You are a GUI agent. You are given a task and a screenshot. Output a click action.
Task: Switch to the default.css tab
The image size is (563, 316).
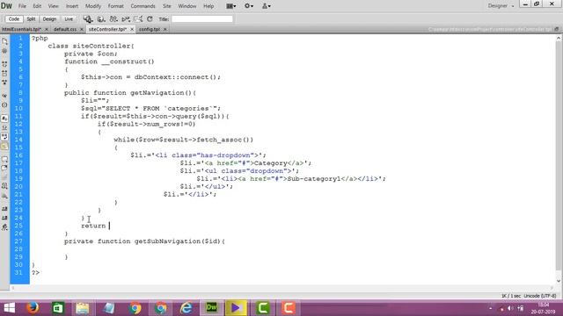65,29
